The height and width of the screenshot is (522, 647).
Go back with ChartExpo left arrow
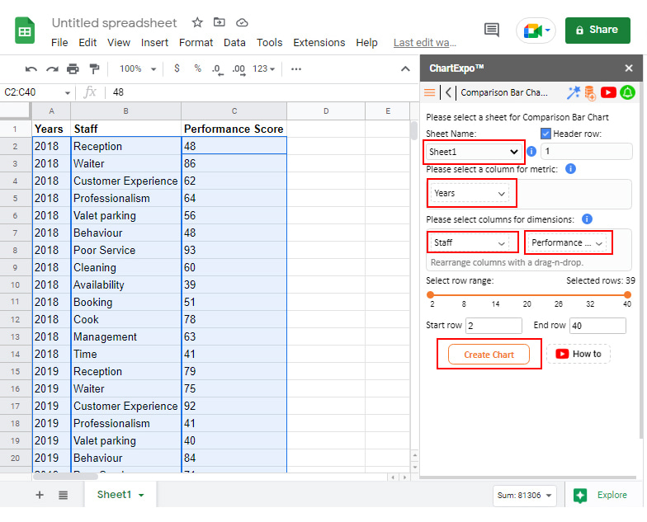pyautogui.click(x=448, y=92)
